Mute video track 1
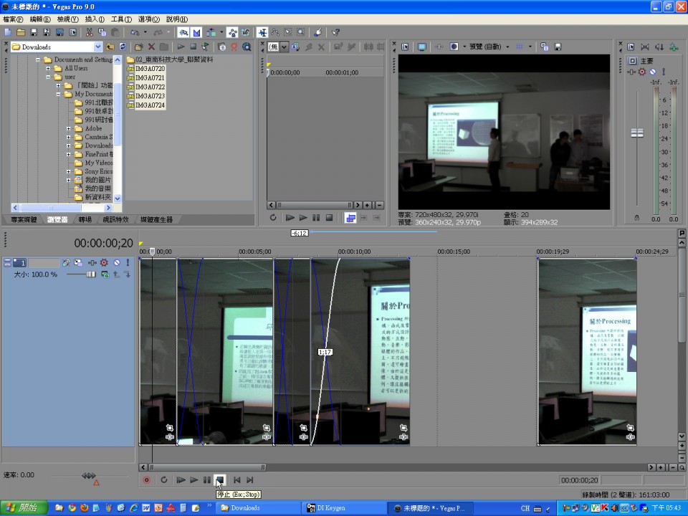This screenshot has height=516, width=688. point(117,263)
